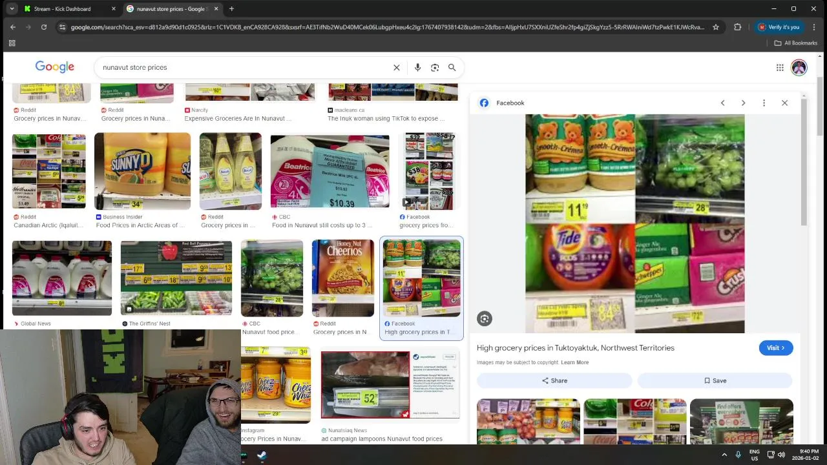Open the Beatrice milk $10.39 CBC thumbnail
The height and width of the screenshot is (465, 827).
(x=330, y=171)
